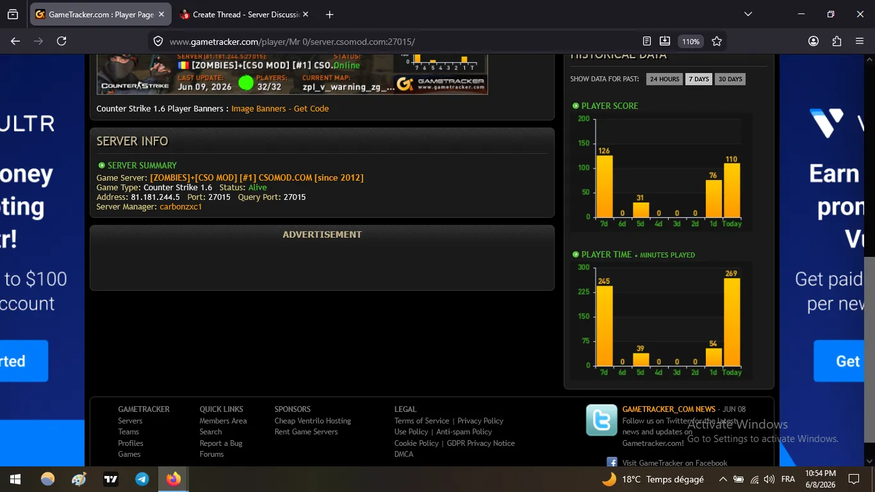
Task: Open the Firefox extensions icon
Action: pyautogui.click(x=837, y=41)
